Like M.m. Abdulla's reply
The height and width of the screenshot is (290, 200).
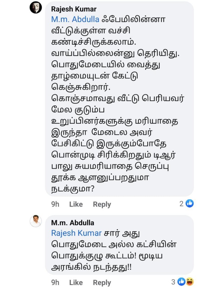coord(76,282)
